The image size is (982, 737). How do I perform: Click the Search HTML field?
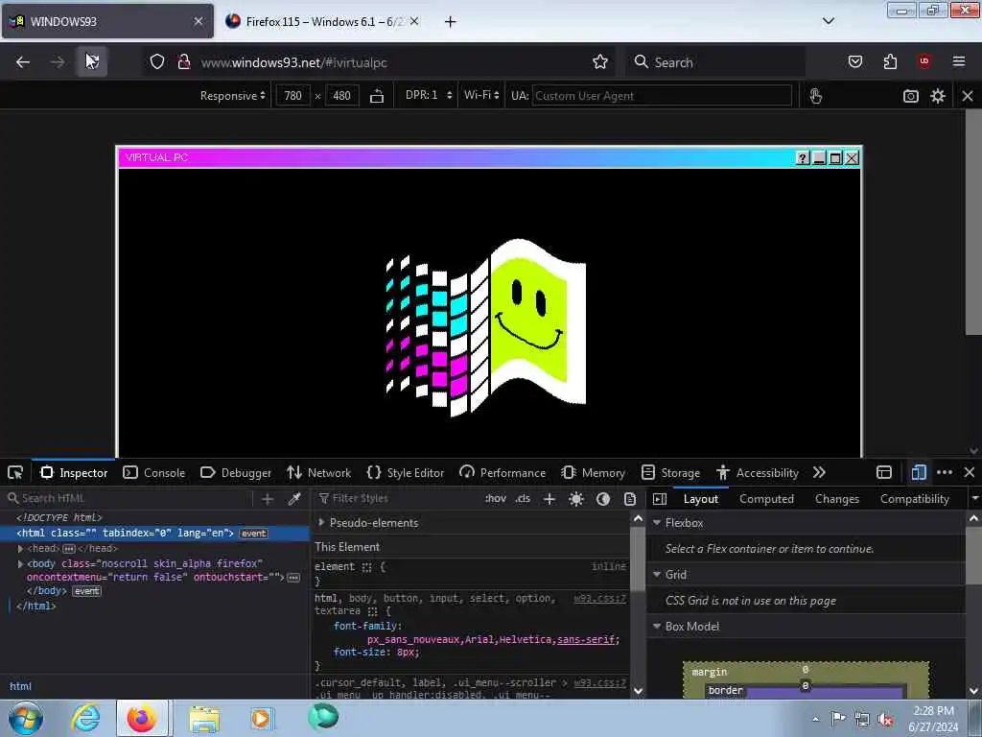(x=129, y=498)
